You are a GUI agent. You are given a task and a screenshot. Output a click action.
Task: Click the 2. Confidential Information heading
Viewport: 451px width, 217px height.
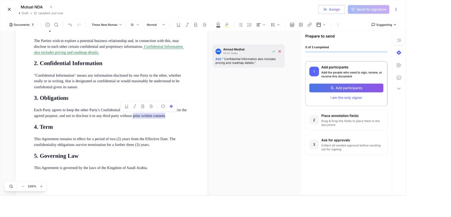[x=68, y=63]
